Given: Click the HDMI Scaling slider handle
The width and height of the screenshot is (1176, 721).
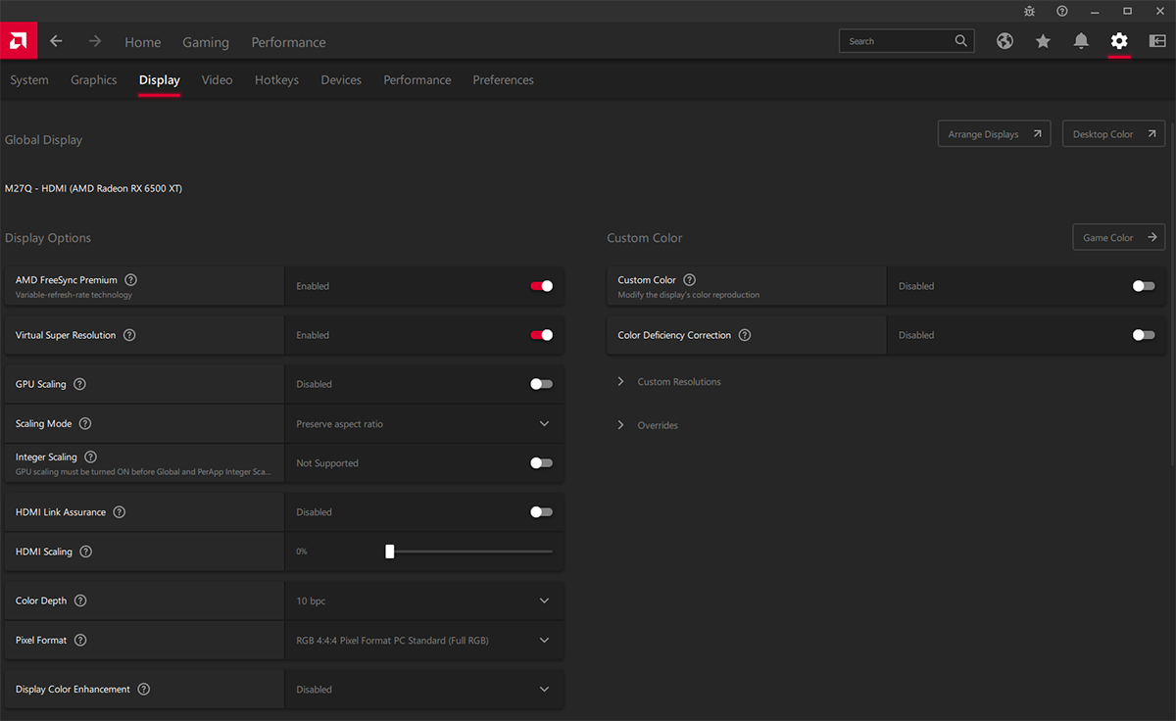Looking at the screenshot, I should point(390,552).
